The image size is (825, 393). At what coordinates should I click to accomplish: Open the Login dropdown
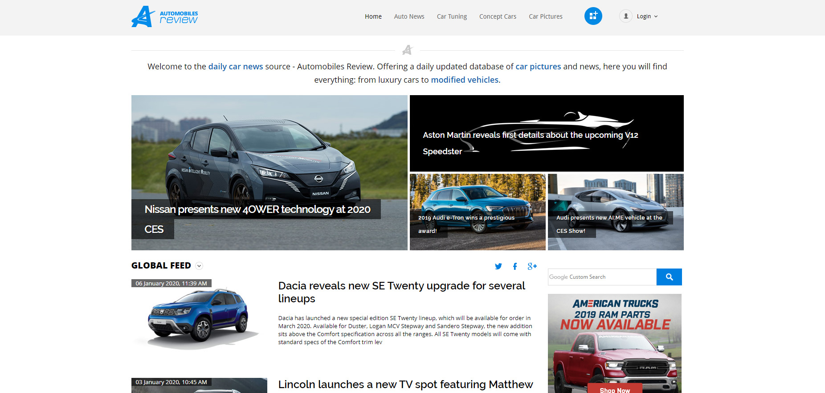coord(647,16)
